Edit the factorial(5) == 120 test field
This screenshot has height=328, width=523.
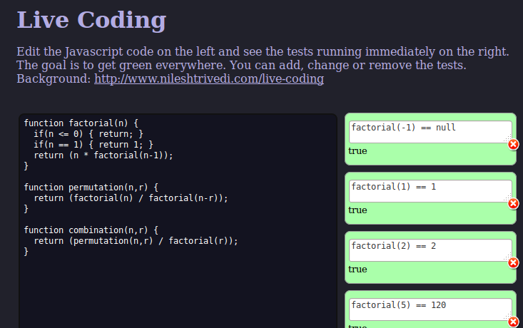pos(430,309)
